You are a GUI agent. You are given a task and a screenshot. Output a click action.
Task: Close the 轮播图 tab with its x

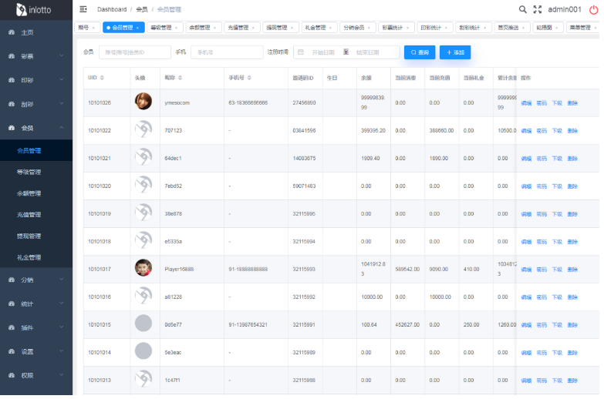(557, 28)
